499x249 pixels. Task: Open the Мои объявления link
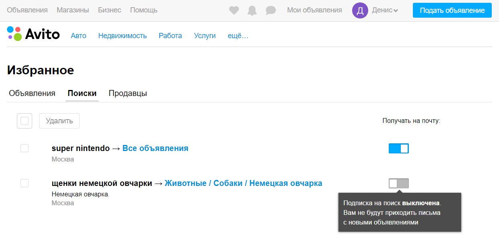[314, 10]
